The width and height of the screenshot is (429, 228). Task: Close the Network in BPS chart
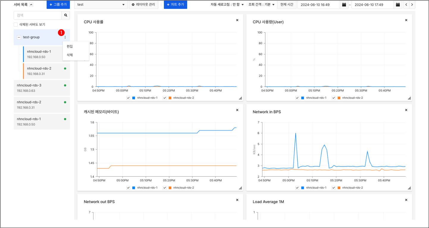coord(406,110)
